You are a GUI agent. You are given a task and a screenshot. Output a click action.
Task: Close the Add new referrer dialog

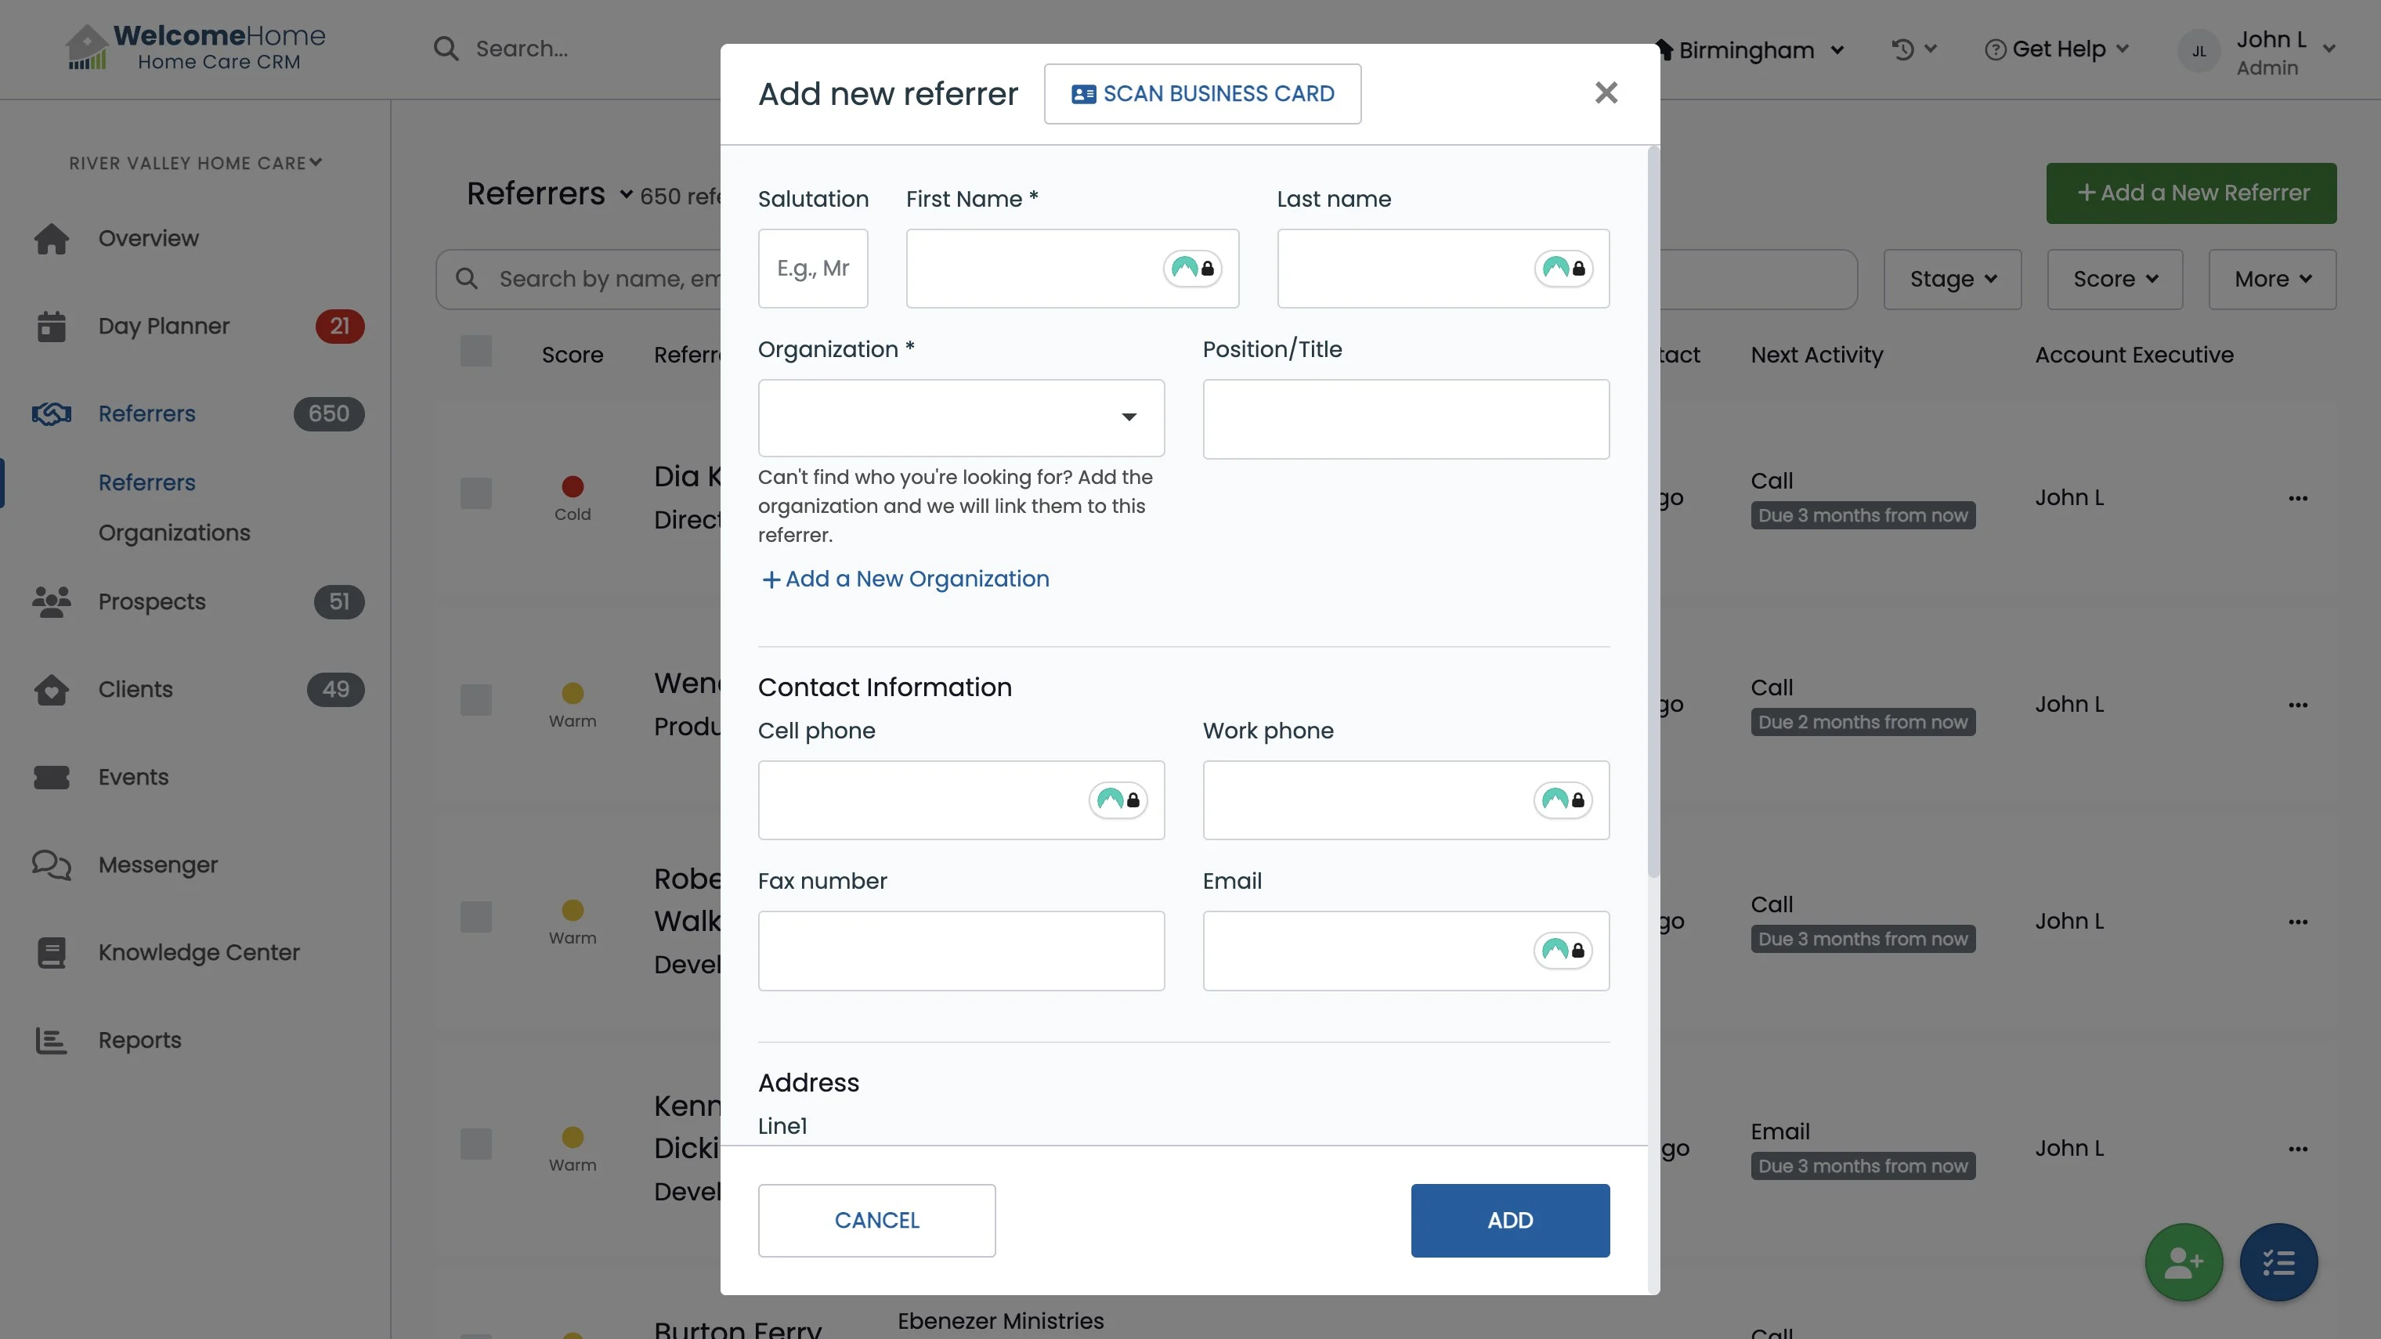coord(1606,92)
